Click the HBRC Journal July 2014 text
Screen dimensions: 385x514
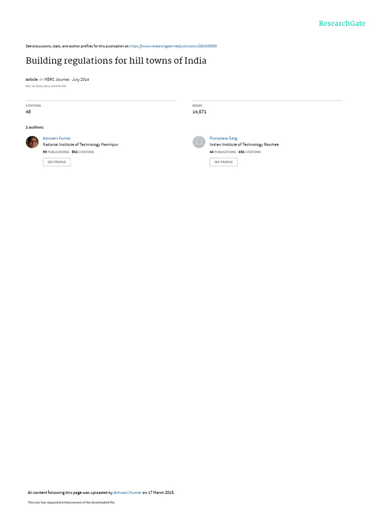point(67,79)
